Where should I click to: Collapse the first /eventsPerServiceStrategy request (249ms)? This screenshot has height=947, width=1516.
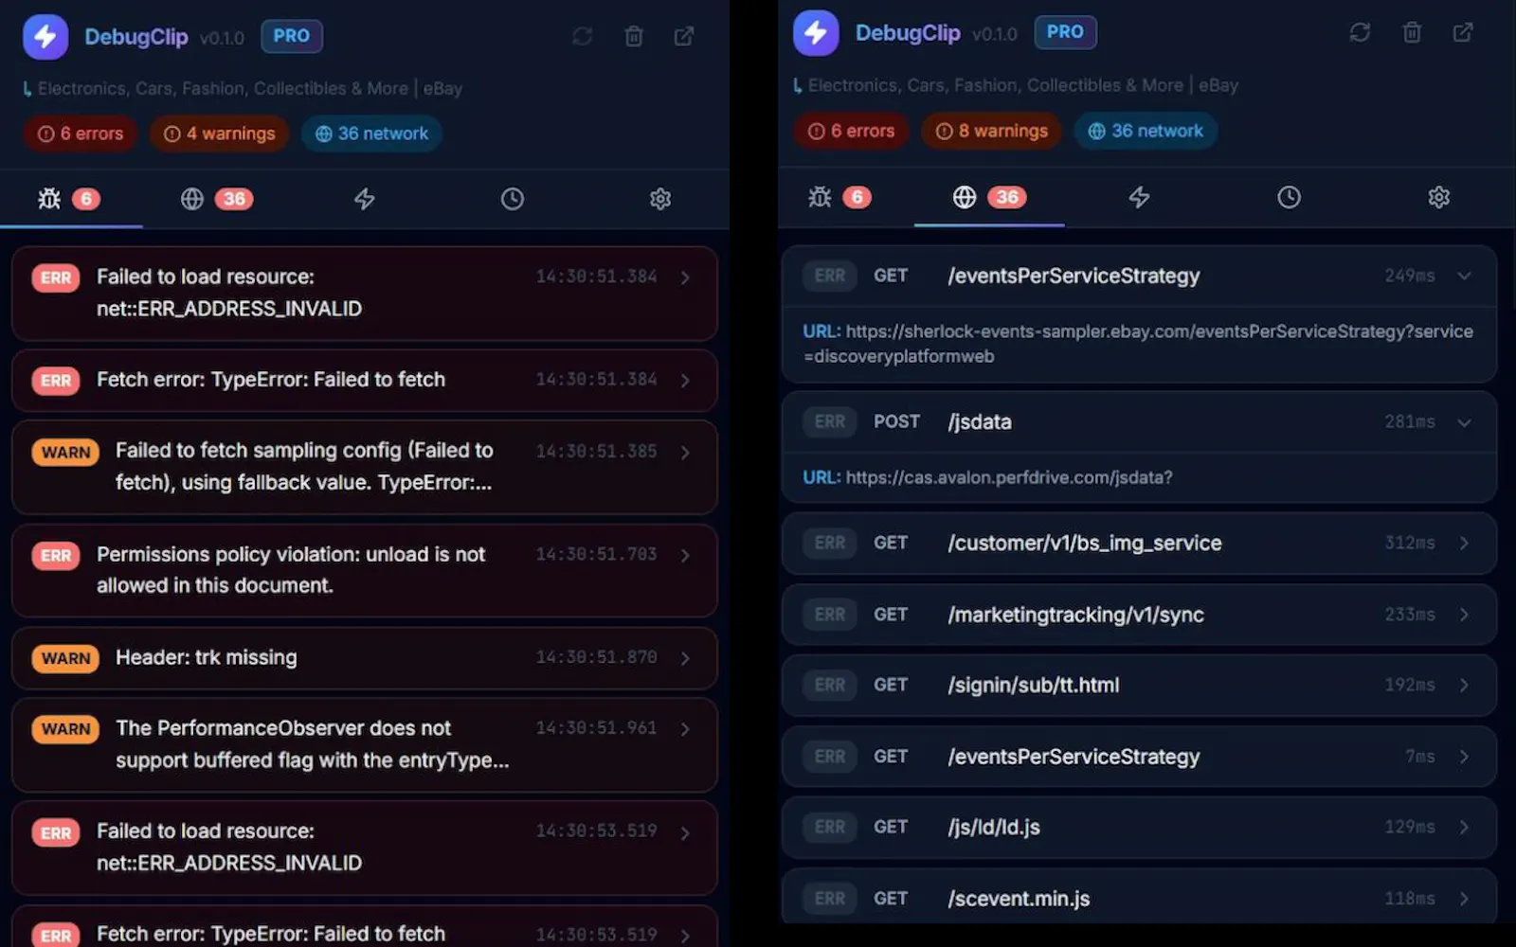point(1464,276)
